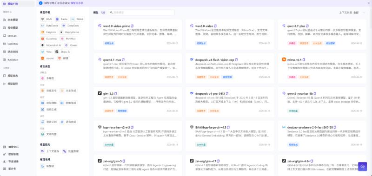Open the zai-org/glm-4.7 card title
372x176 pixels.
(206, 161)
